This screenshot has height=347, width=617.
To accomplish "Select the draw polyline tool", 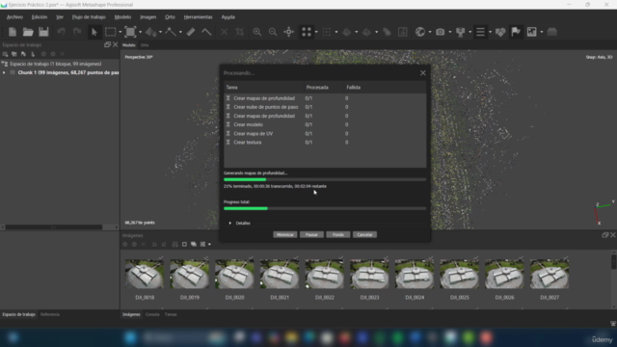I will [x=171, y=32].
